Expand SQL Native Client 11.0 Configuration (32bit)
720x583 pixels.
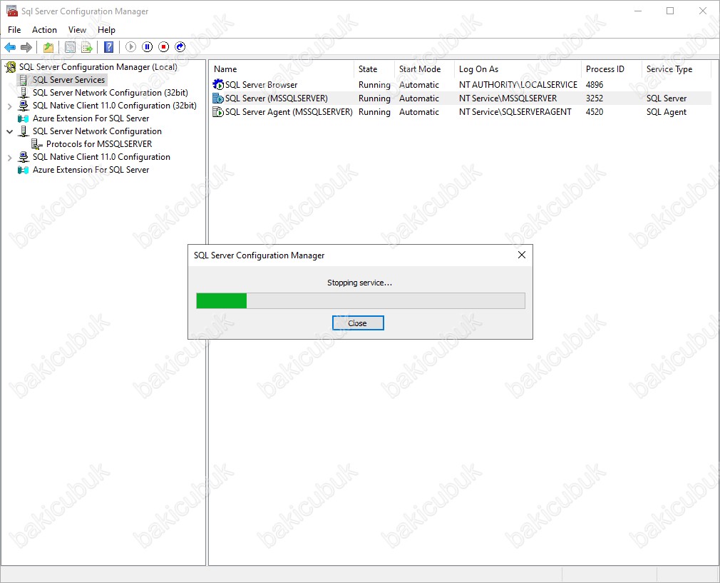(10, 106)
